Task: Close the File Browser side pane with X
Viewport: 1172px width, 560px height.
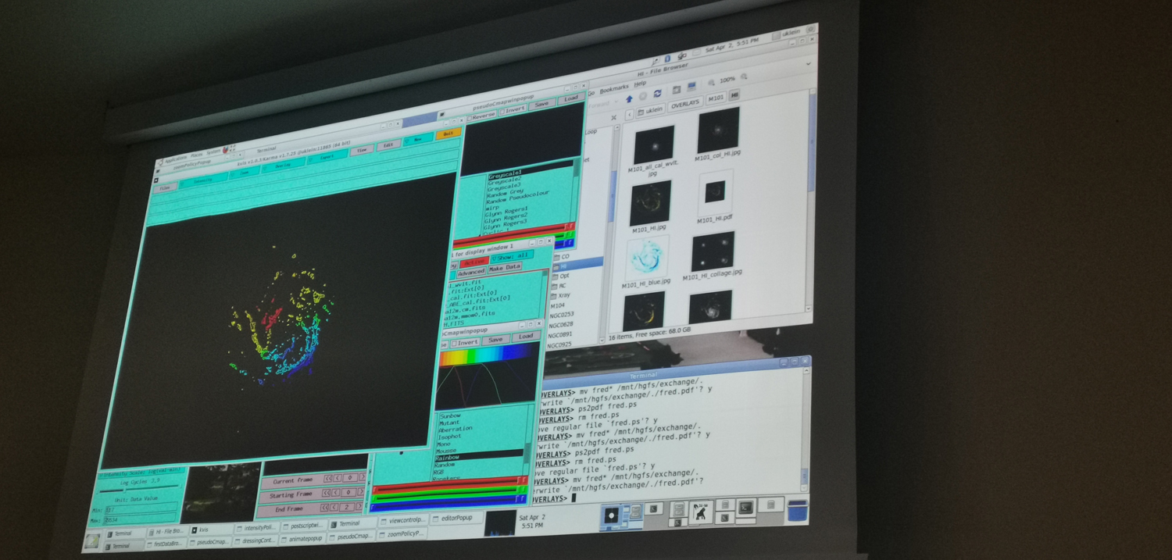Action: tap(613, 118)
